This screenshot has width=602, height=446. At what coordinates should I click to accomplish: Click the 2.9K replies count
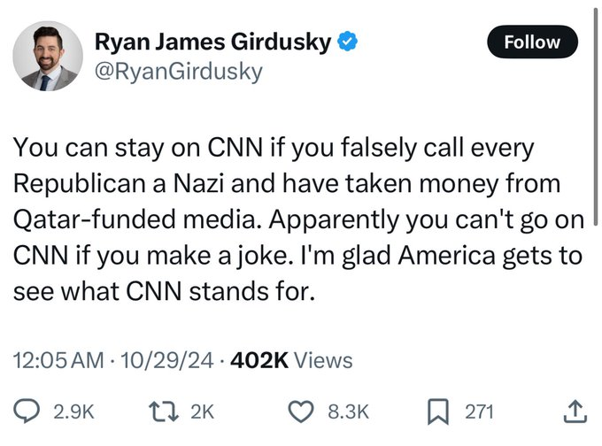pyautogui.click(x=73, y=410)
